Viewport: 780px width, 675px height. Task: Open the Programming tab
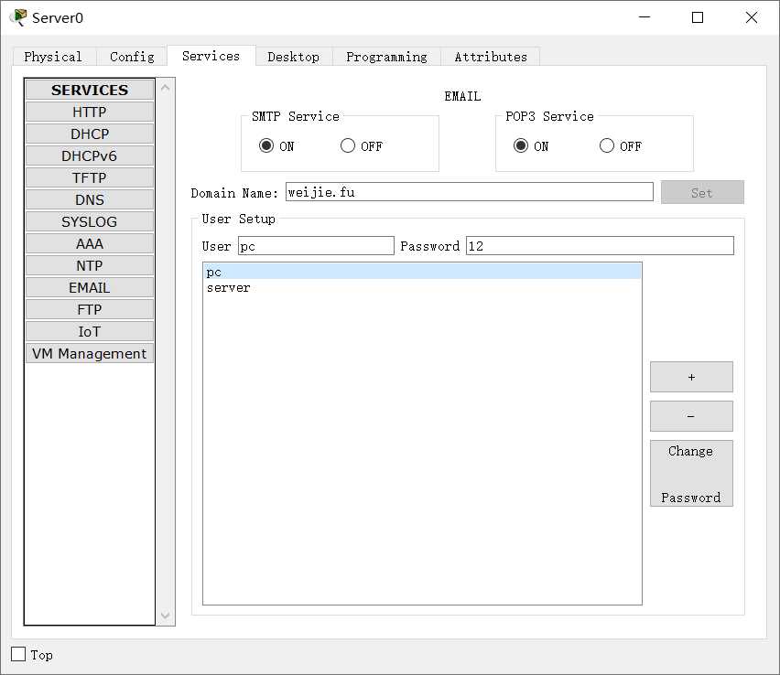click(386, 57)
